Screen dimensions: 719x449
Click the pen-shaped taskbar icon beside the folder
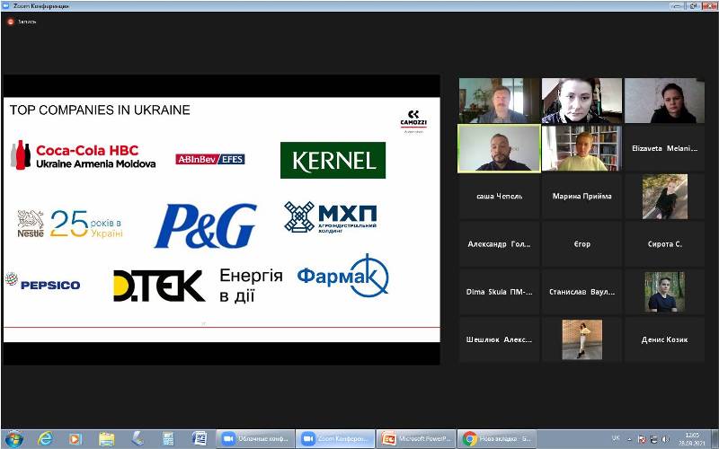click(138, 439)
